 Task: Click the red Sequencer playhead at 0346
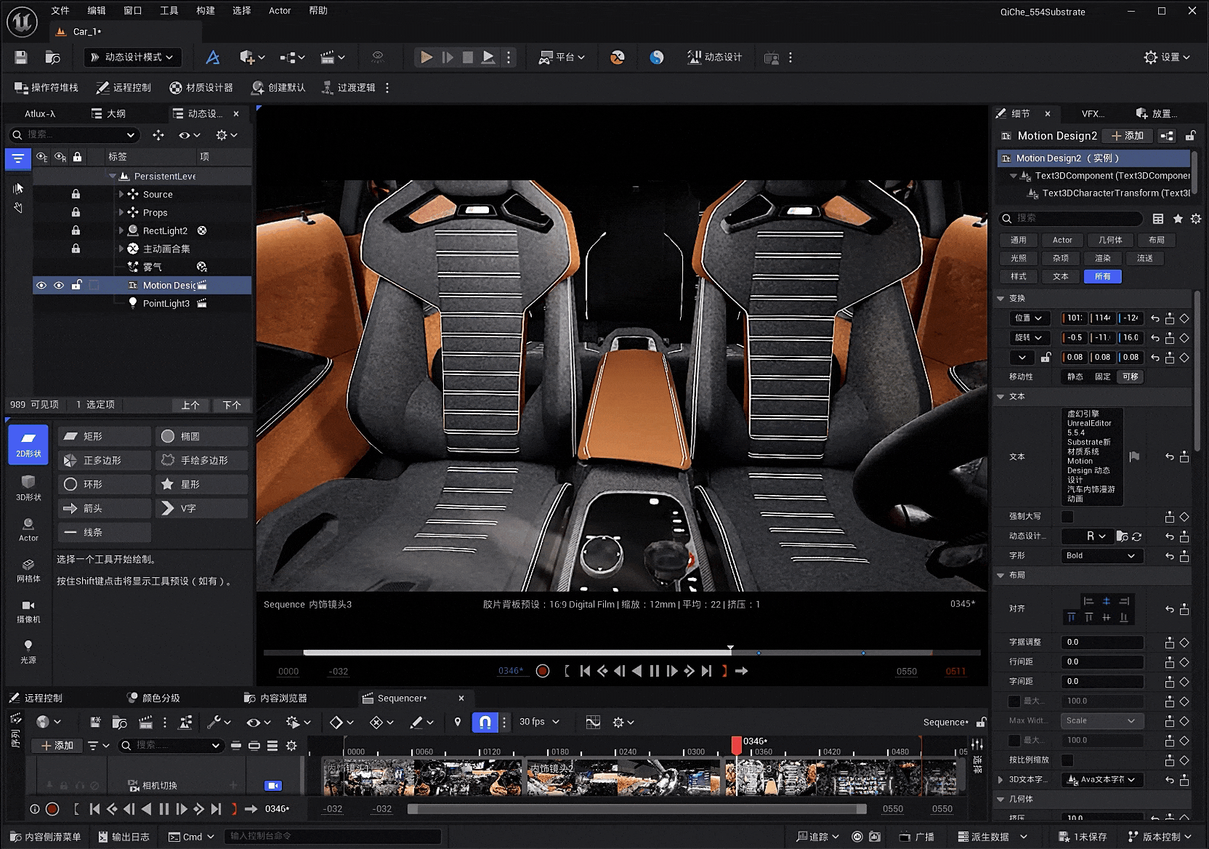click(x=736, y=745)
